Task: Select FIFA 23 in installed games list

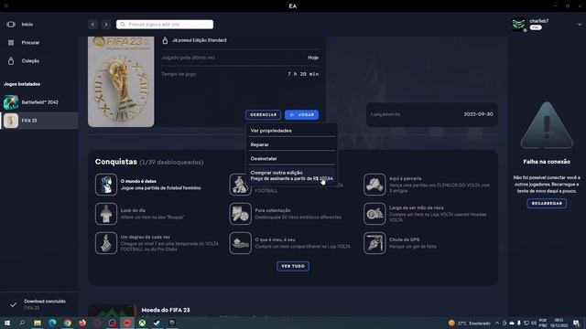Action: point(38,121)
